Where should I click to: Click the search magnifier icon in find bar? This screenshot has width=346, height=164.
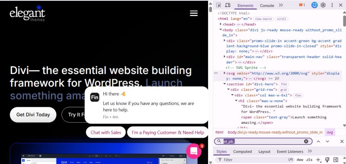click(x=219, y=141)
